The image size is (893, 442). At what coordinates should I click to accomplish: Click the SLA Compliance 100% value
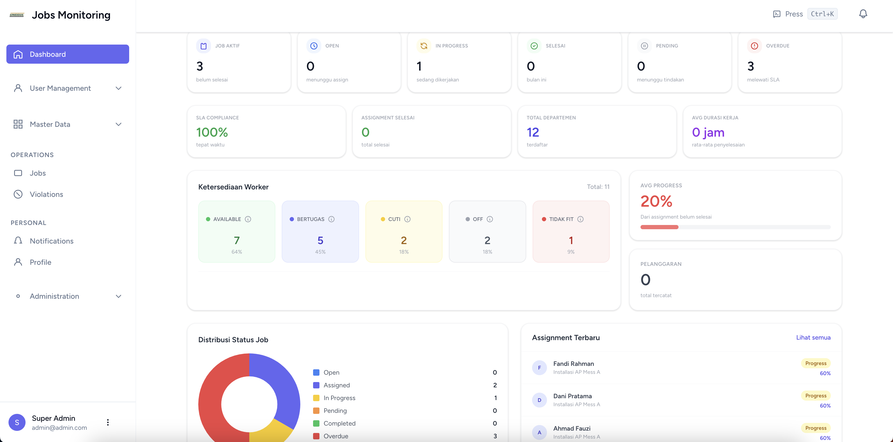[212, 132]
